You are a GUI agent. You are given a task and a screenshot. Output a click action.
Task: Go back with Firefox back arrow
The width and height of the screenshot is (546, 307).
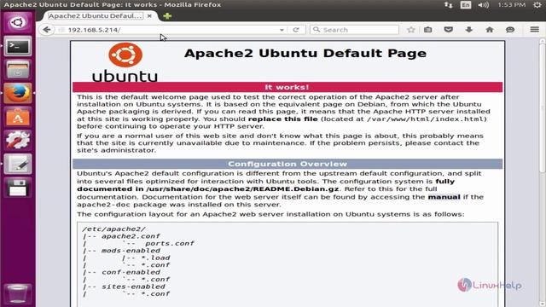pyautogui.click(x=47, y=30)
